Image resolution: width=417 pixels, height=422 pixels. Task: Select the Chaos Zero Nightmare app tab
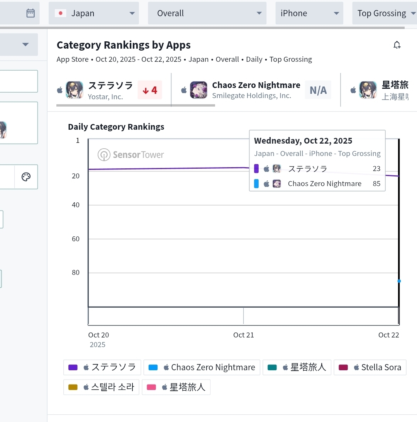[256, 90]
